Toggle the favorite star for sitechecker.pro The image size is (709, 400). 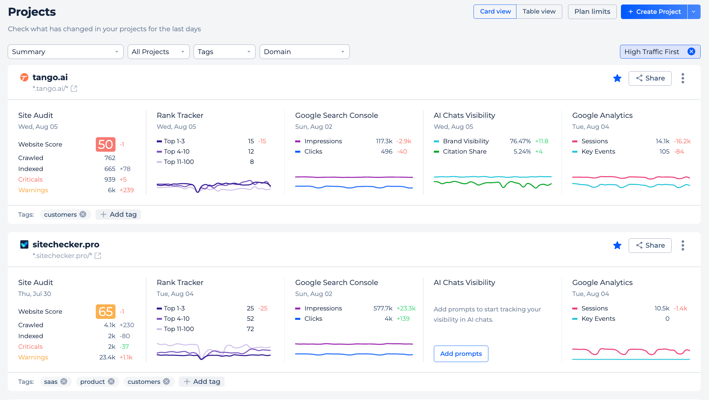pyautogui.click(x=617, y=245)
